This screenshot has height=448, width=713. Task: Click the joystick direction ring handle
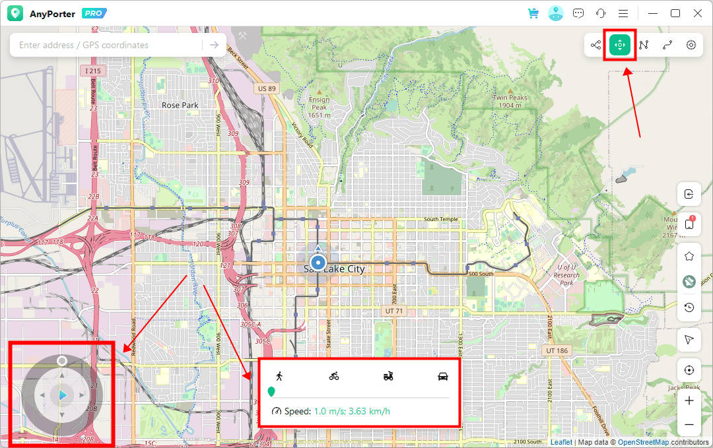point(62,361)
